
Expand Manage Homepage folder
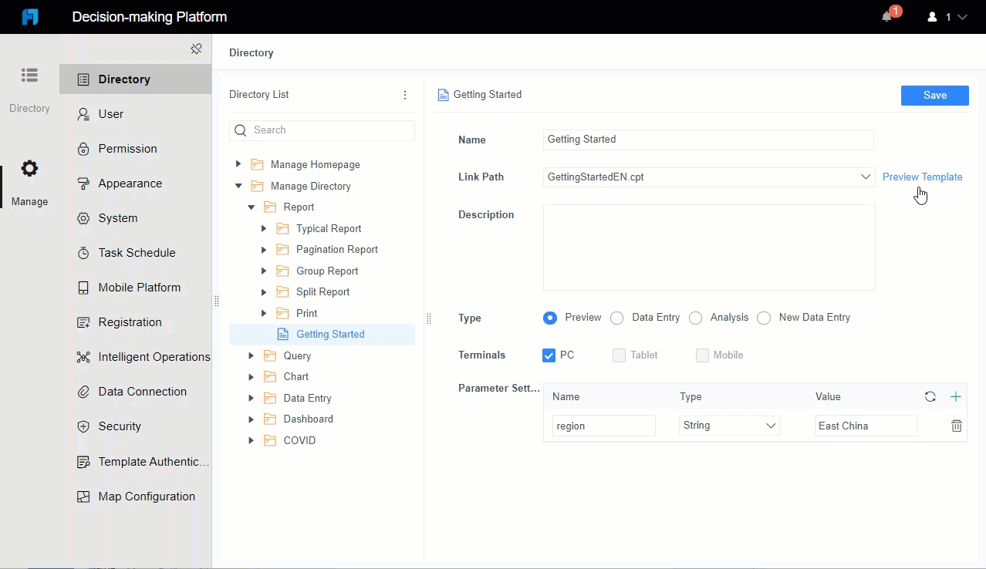238,164
